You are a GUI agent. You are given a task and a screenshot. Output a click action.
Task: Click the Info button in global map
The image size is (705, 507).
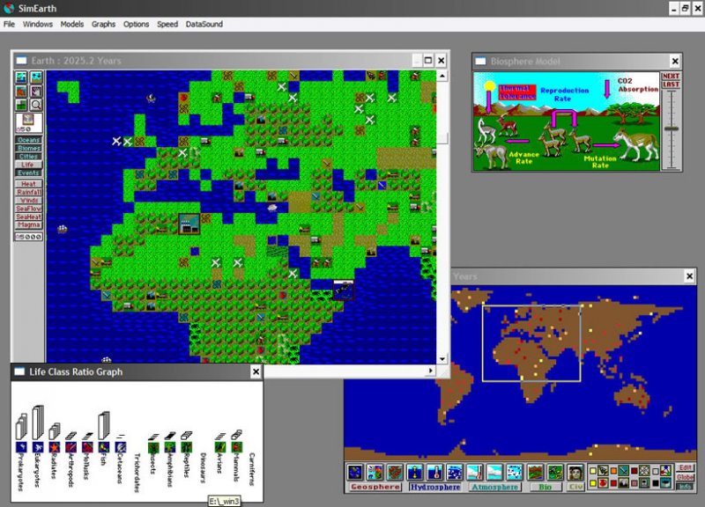pos(685,487)
